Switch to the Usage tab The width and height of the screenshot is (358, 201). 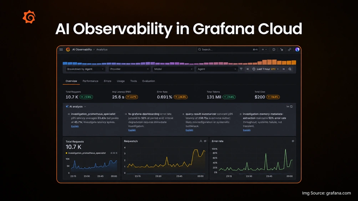pos(121,81)
